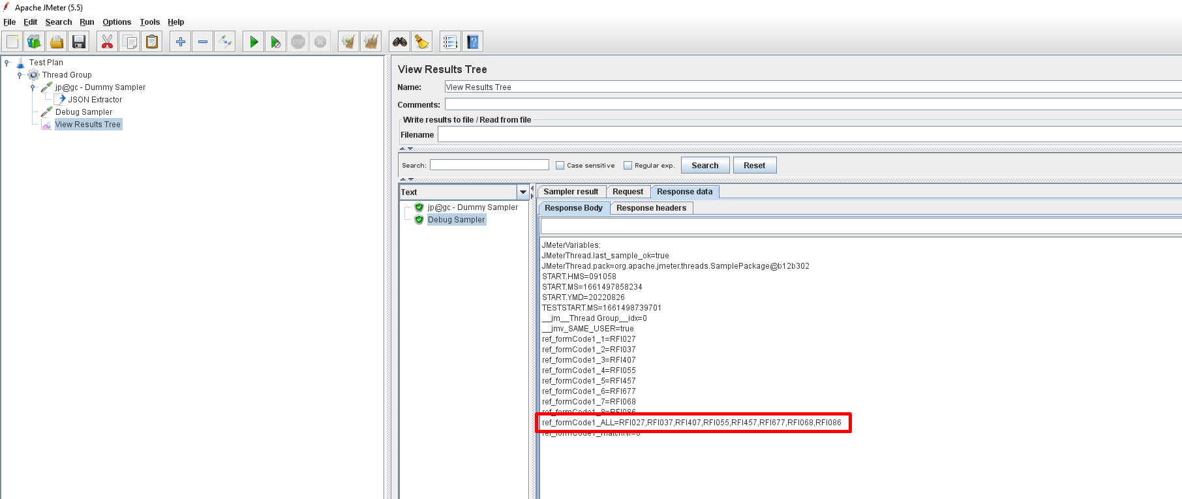Open the Tools menu

[x=149, y=22]
